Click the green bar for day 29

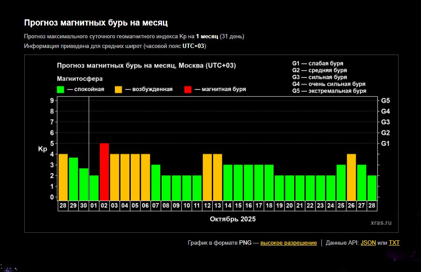coord(73,179)
